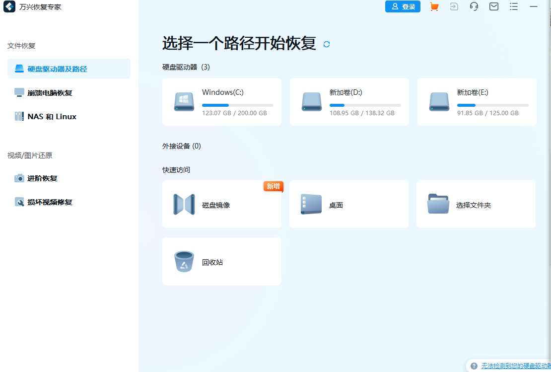Open the mail feedback icon
551x372 pixels.
(493, 6)
